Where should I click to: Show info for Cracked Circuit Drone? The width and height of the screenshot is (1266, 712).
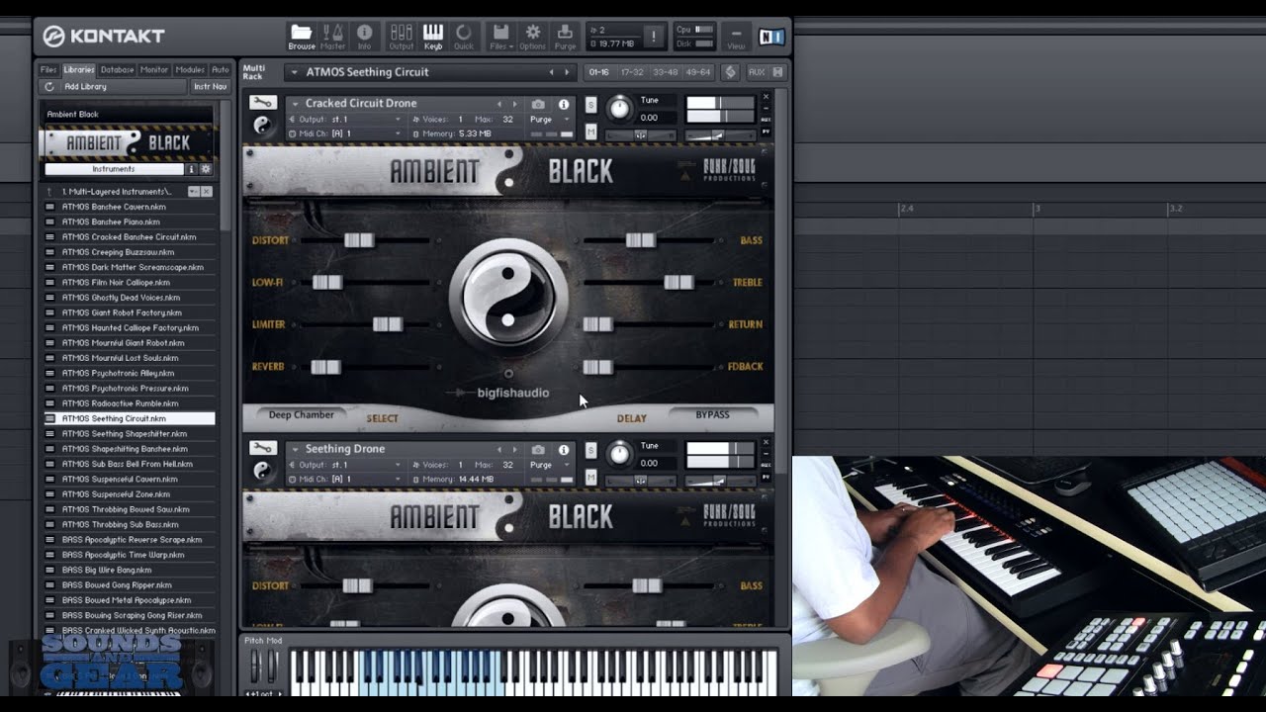(x=564, y=104)
